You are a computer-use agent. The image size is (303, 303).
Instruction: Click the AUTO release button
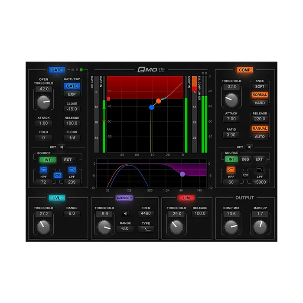(x=260, y=137)
